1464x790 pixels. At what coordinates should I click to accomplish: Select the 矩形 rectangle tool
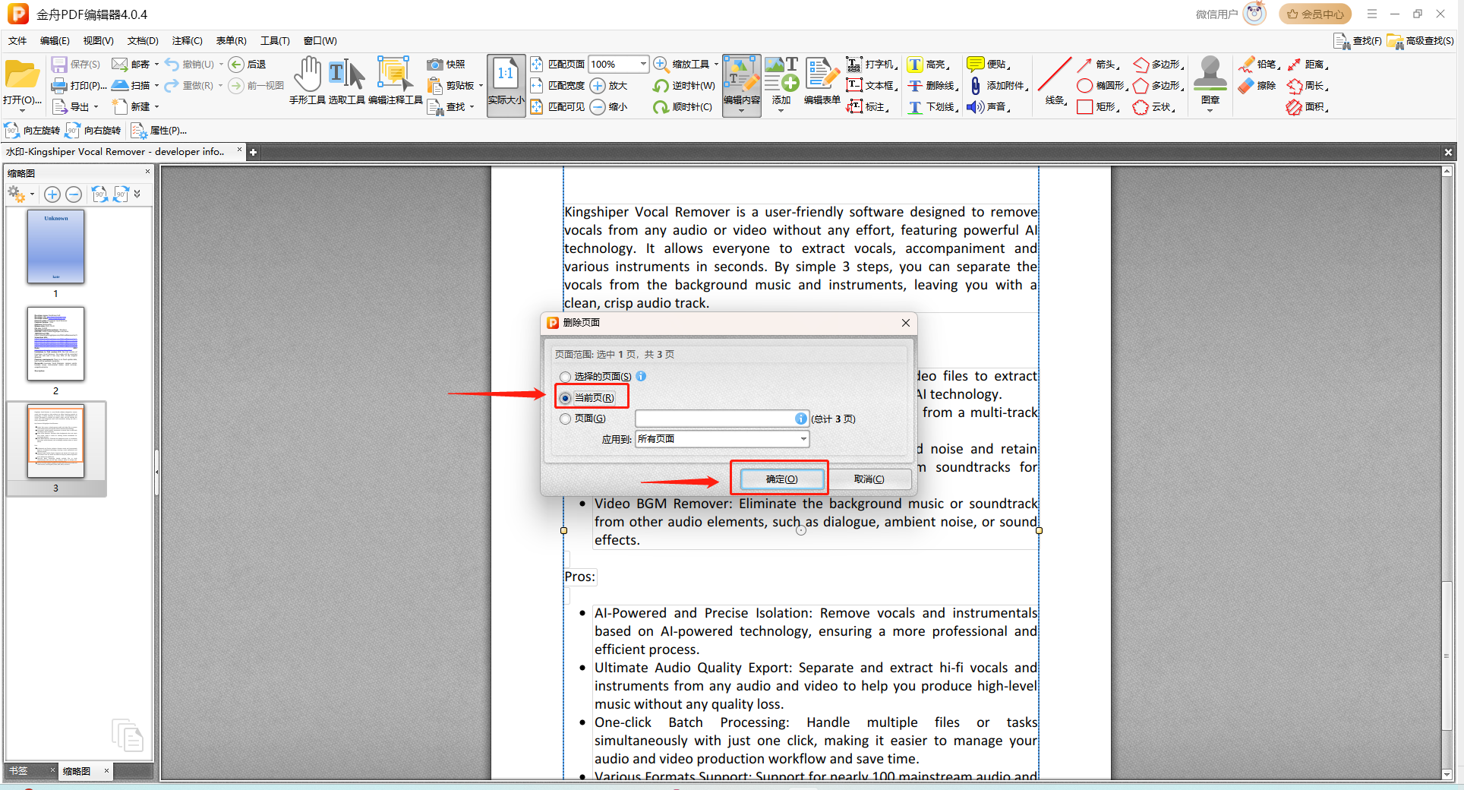coord(1098,107)
